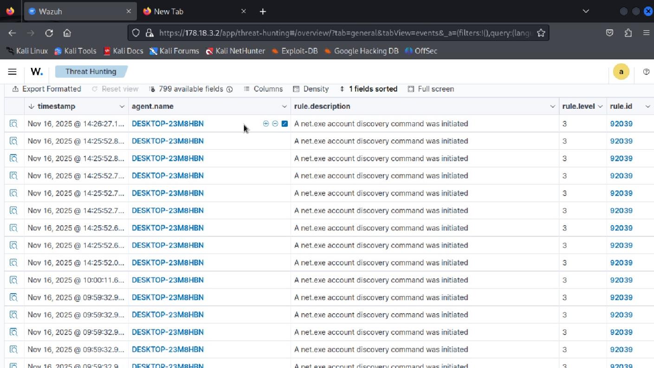This screenshot has height=368, width=654.
Task: Reload the page in Firefox
Action: [48, 33]
